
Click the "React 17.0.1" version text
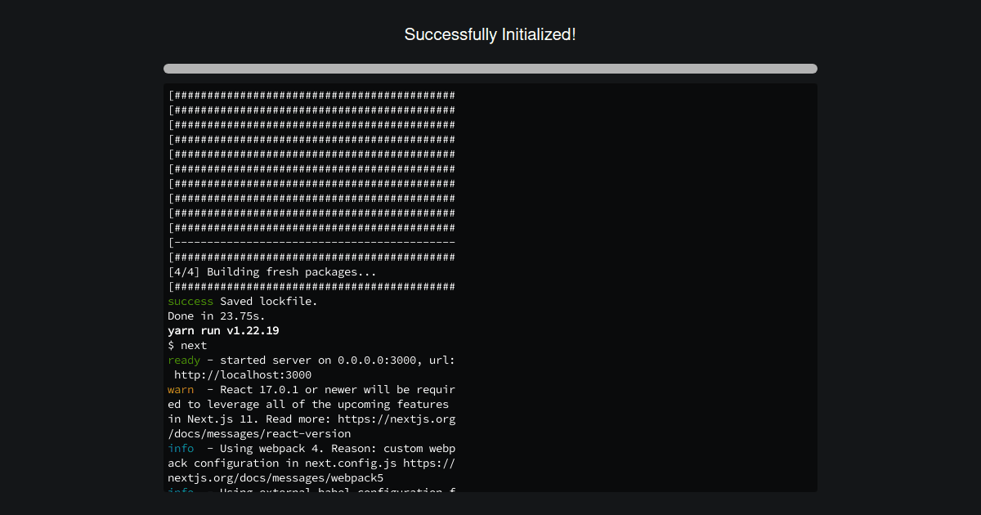259,390
